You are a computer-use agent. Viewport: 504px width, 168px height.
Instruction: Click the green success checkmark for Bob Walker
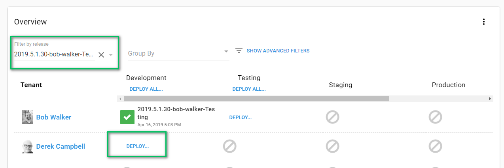[x=127, y=117]
